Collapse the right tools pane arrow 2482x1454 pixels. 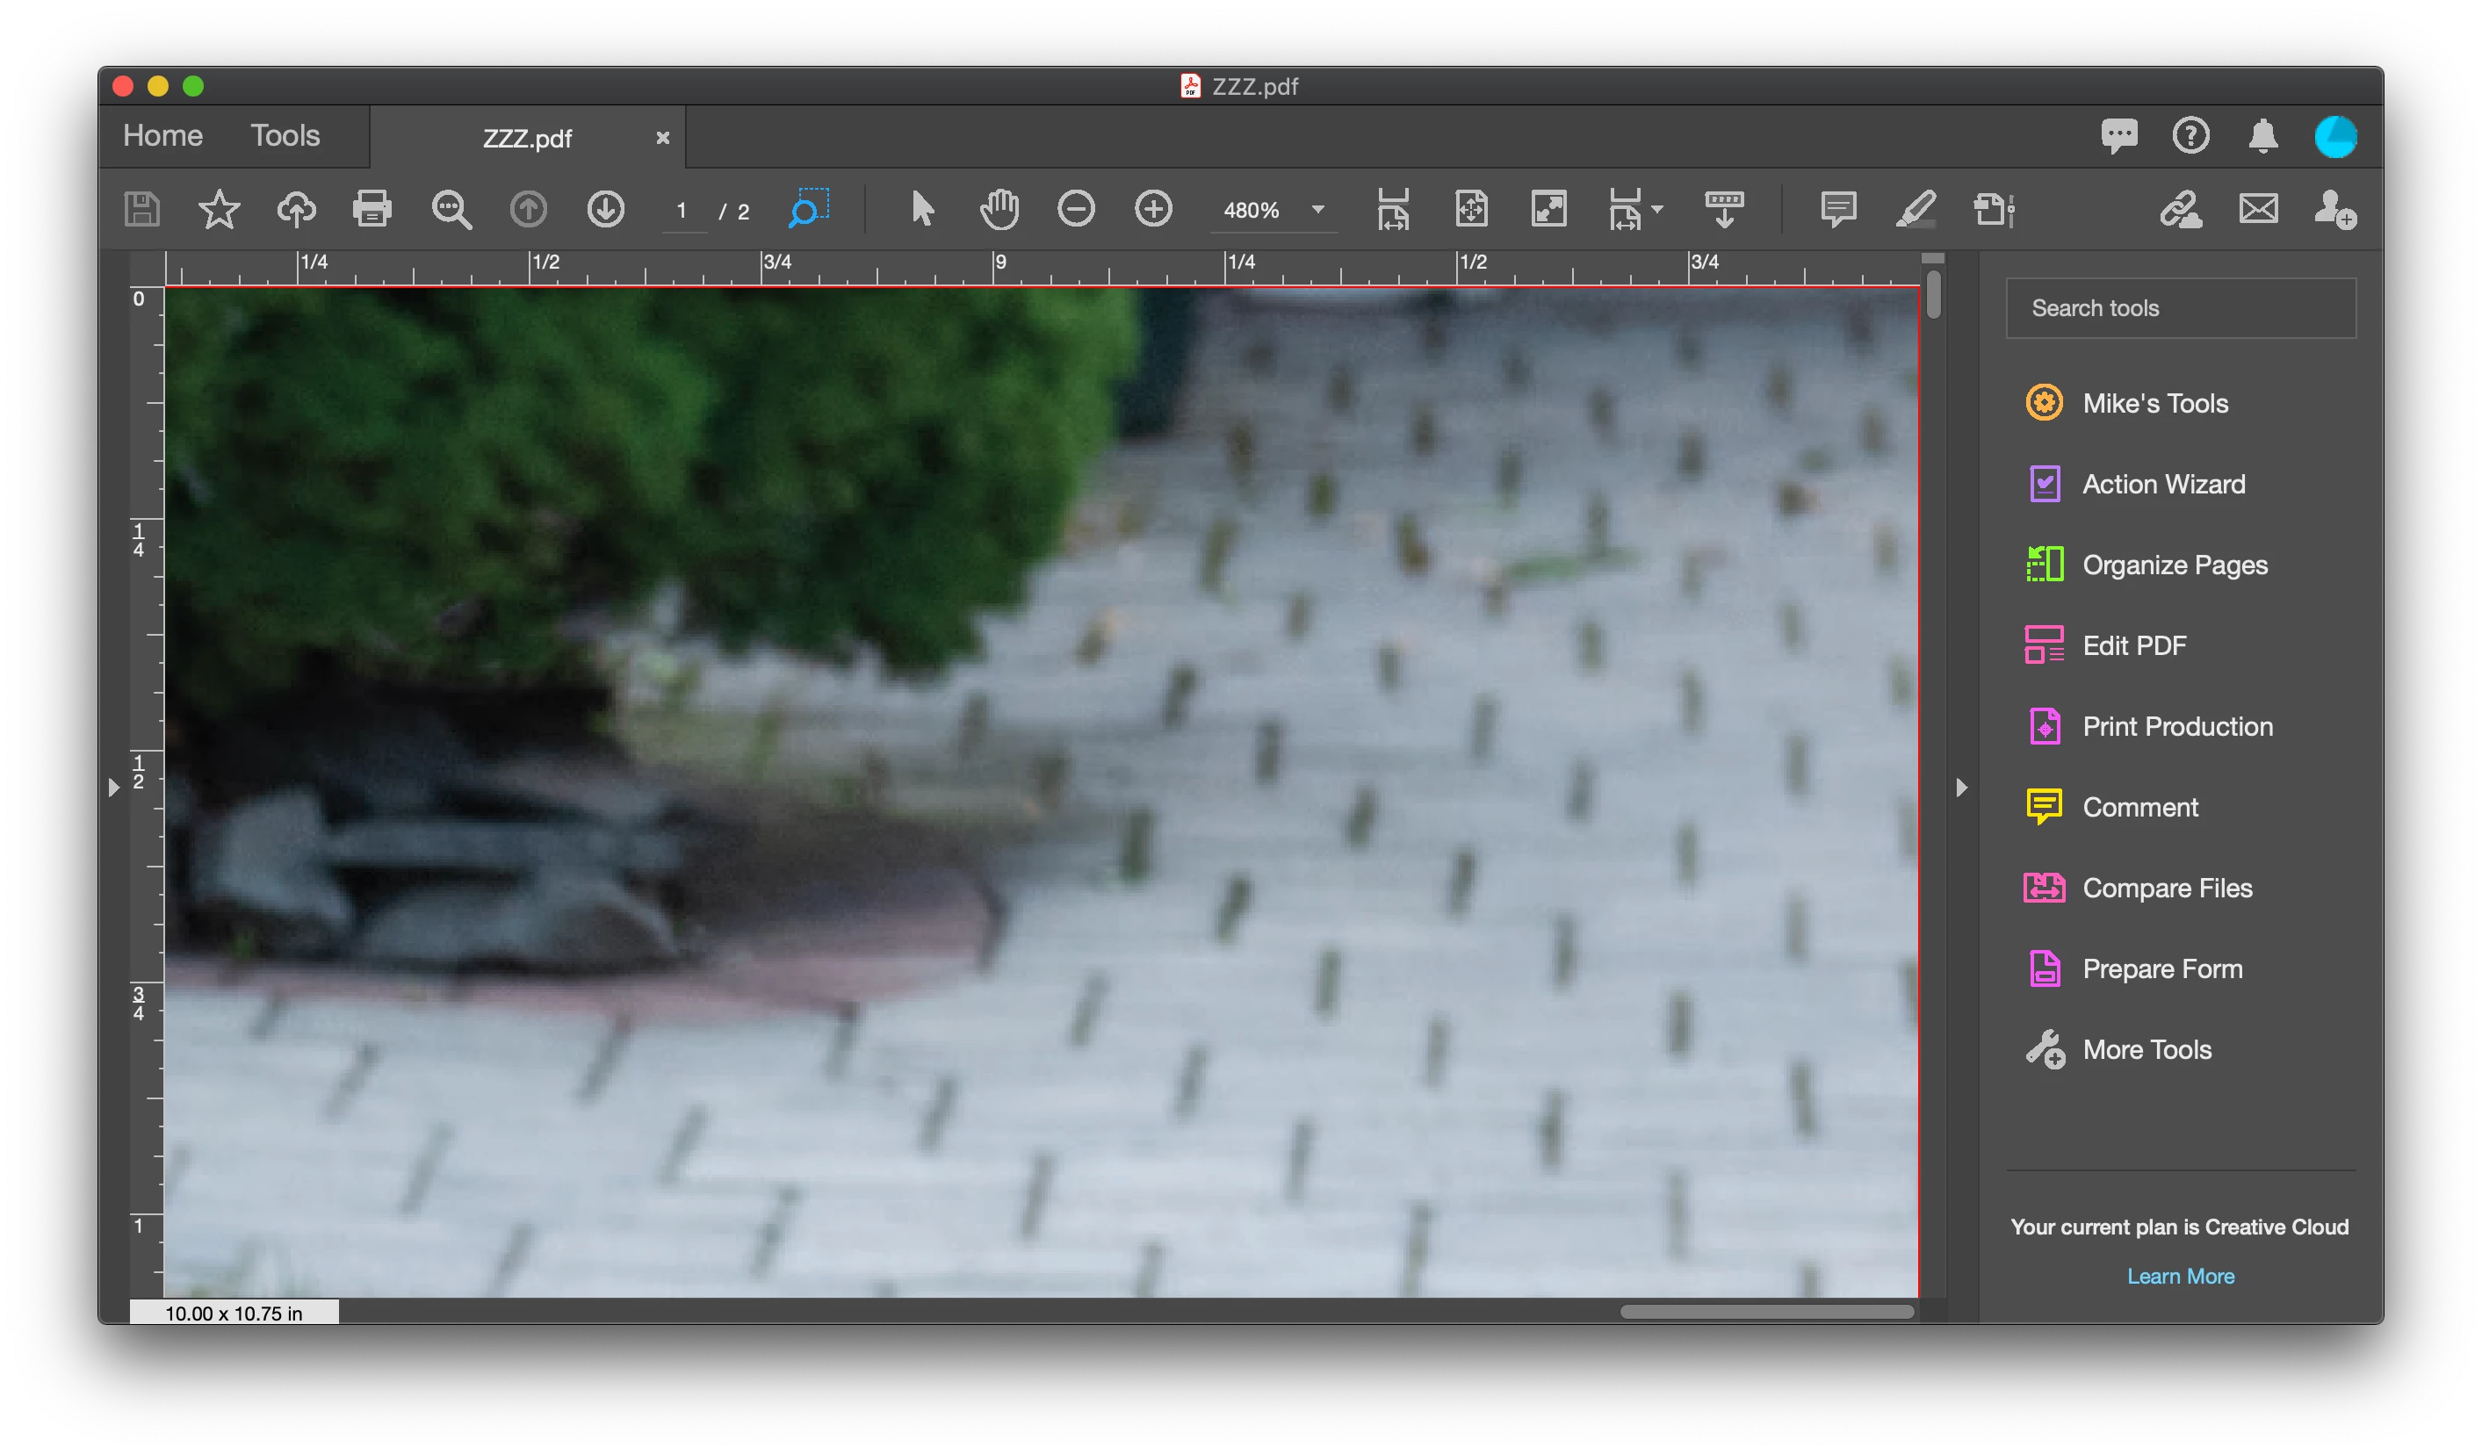tap(1961, 788)
